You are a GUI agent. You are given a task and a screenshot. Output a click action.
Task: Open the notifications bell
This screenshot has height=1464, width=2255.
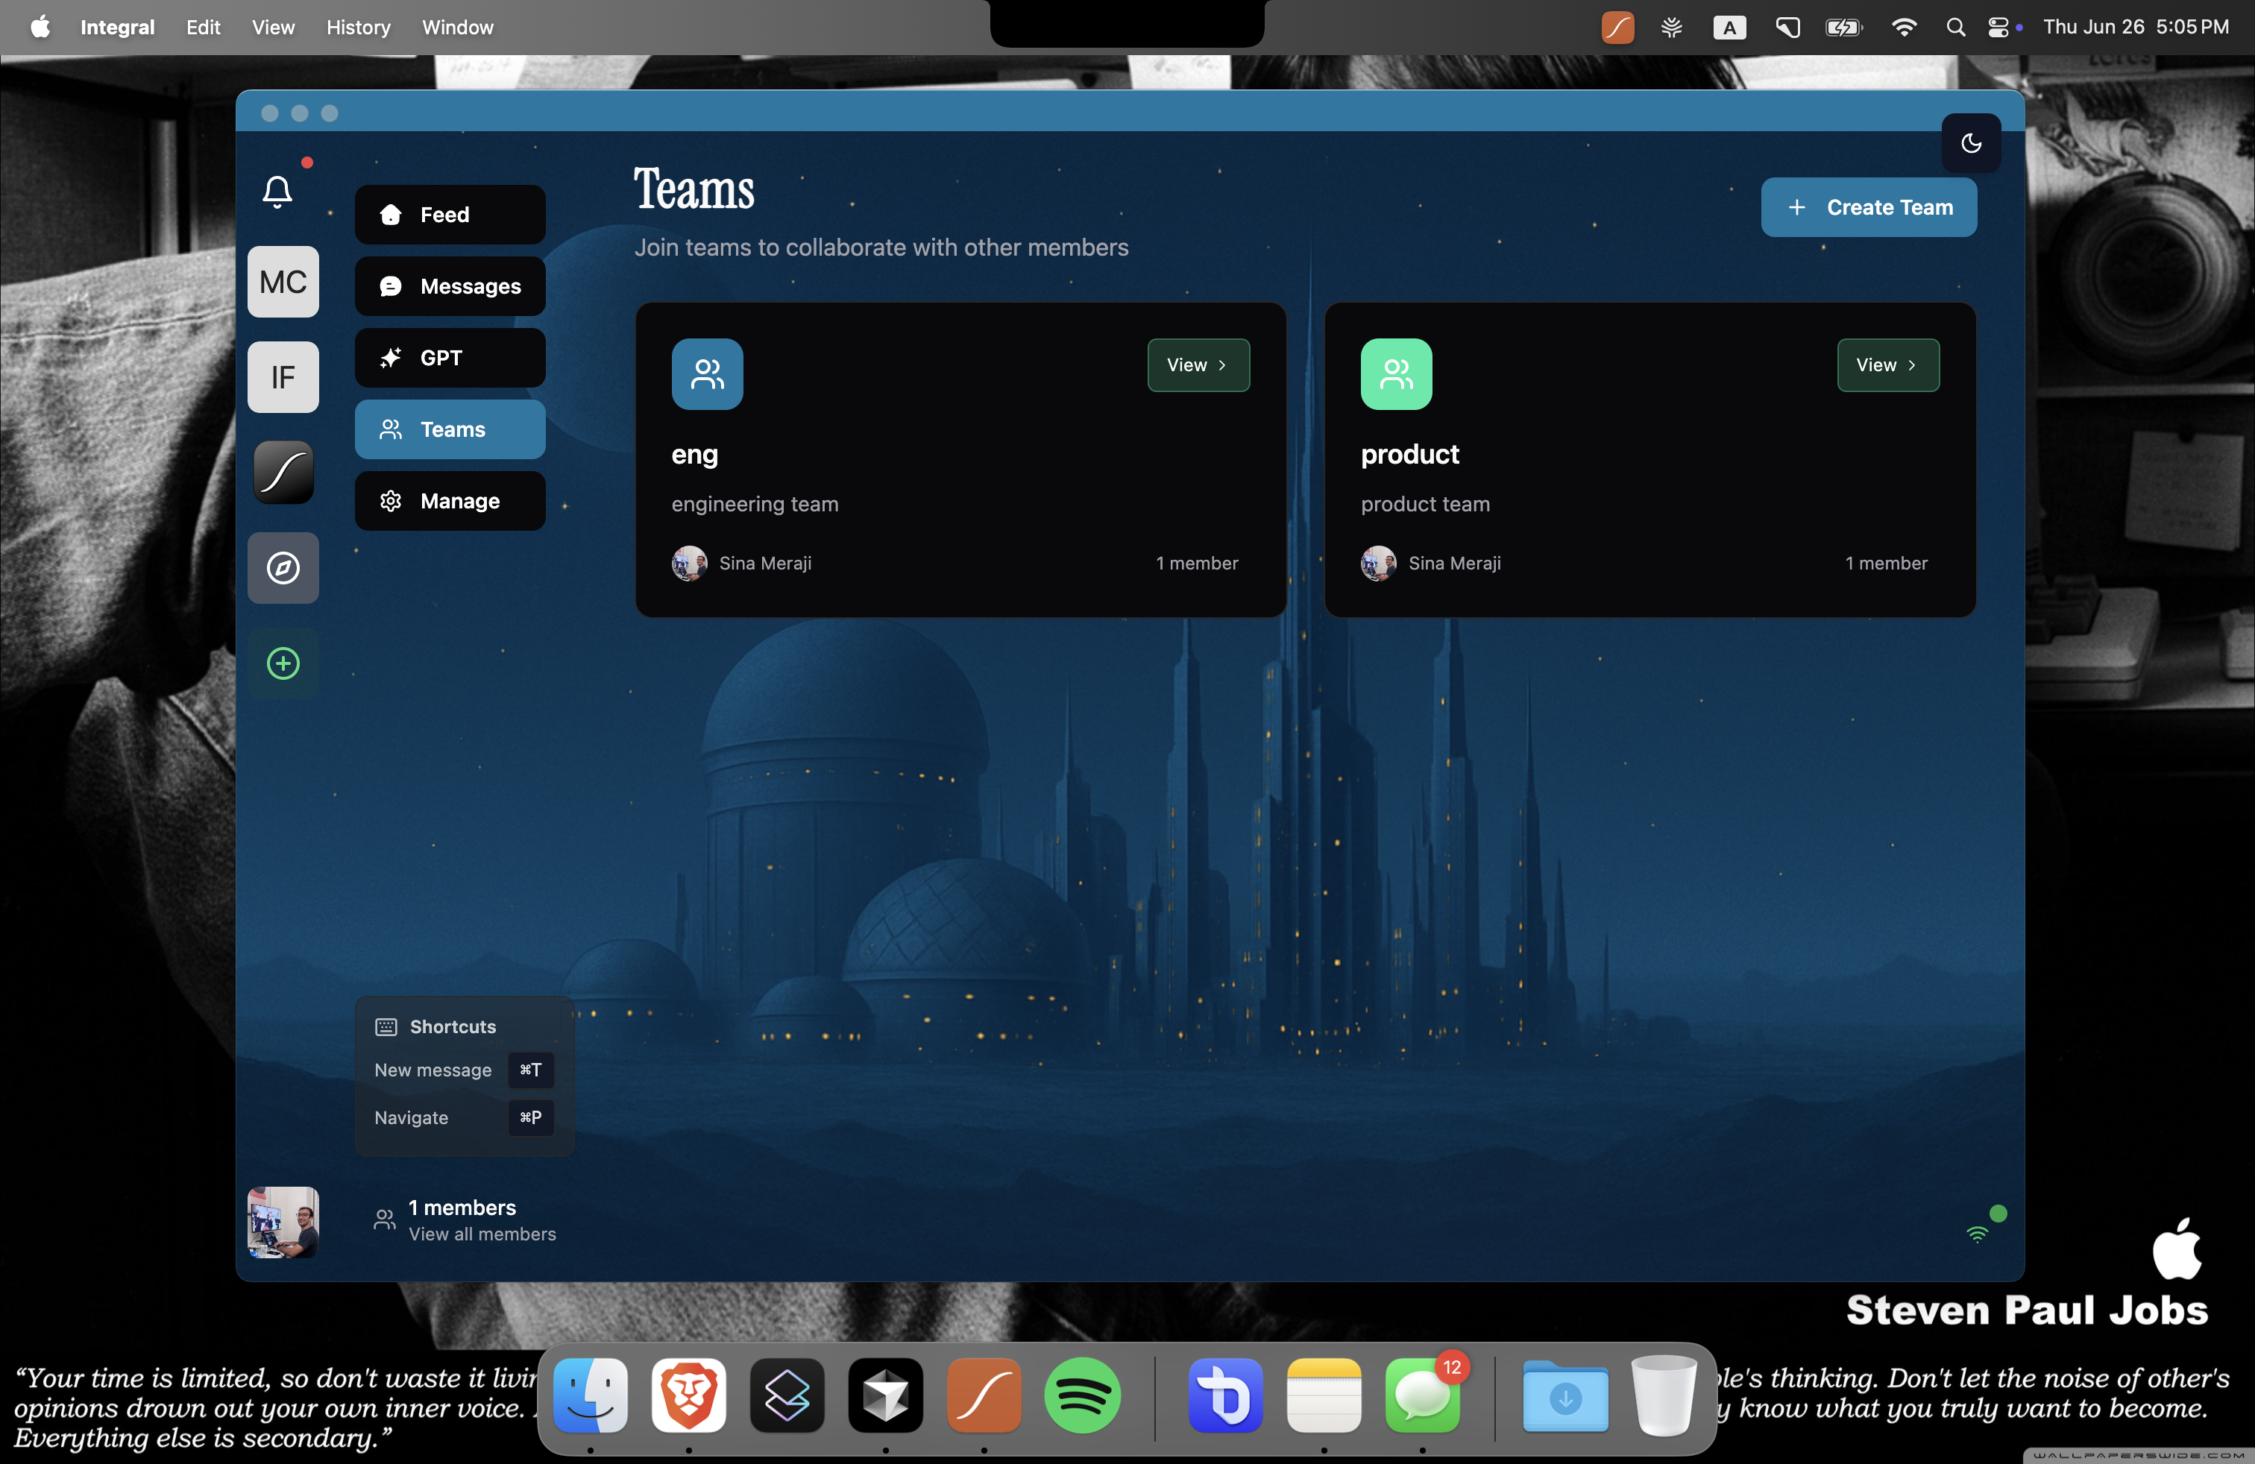pyautogui.click(x=277, y=192)
